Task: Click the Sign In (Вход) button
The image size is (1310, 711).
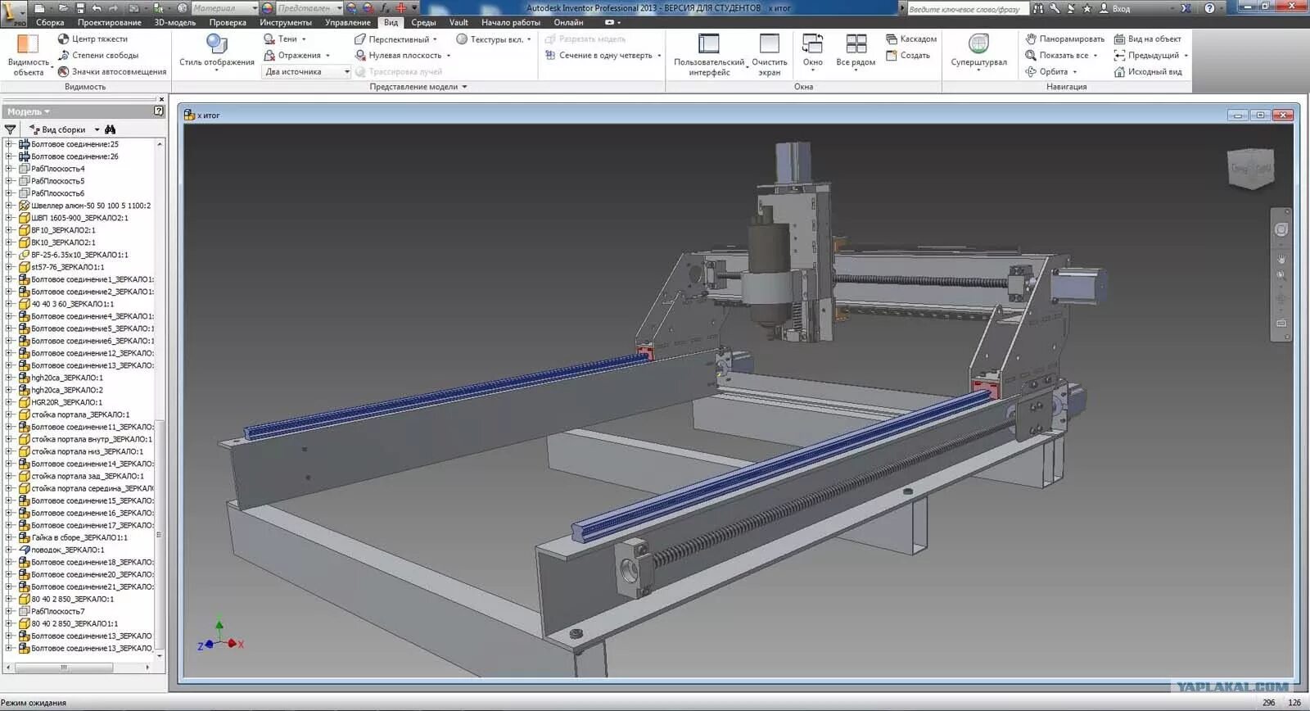Action: (1114, 8)
